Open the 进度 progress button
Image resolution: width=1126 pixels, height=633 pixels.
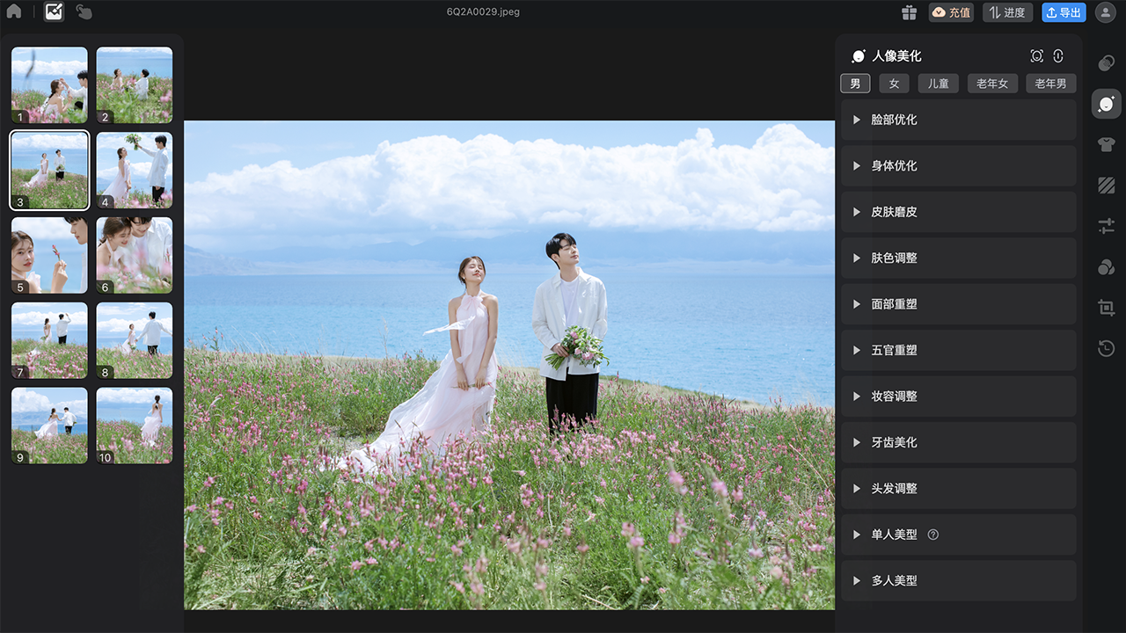pyautogui.click(x=1007, y=12)
